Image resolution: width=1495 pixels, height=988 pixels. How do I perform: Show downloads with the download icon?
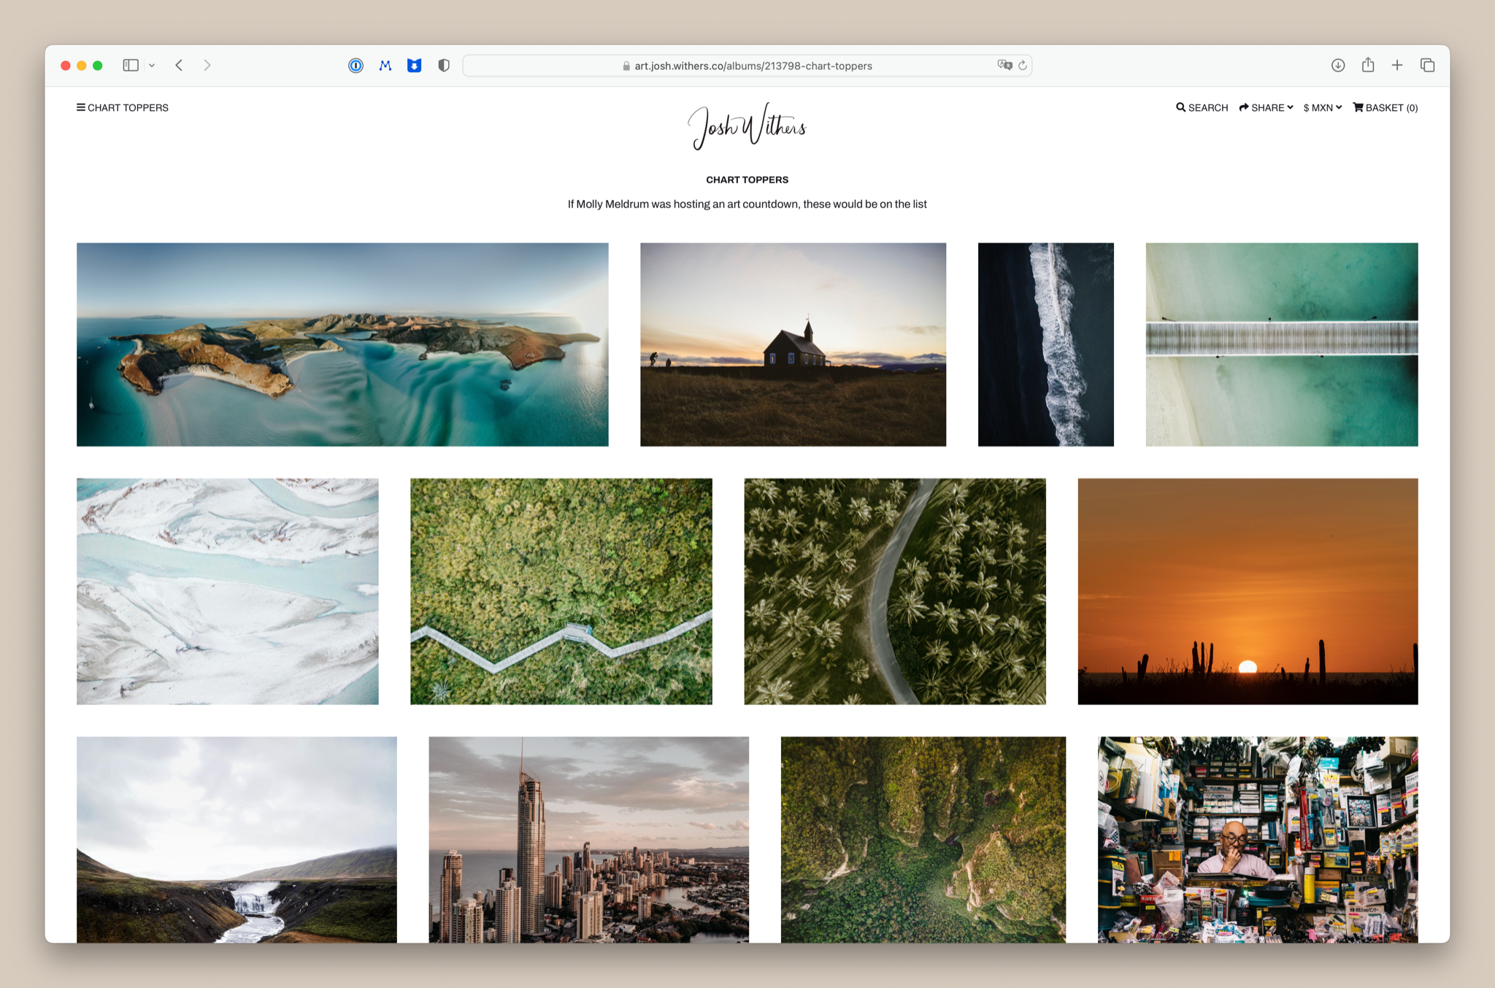click(x=1337, y=66)
